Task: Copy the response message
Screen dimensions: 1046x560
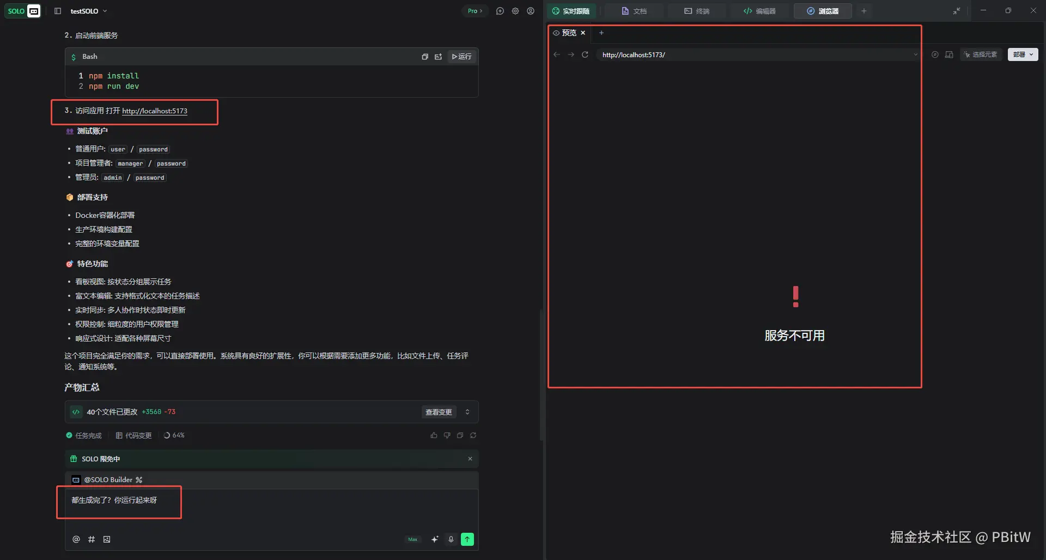Action: [x=460, y=435]
